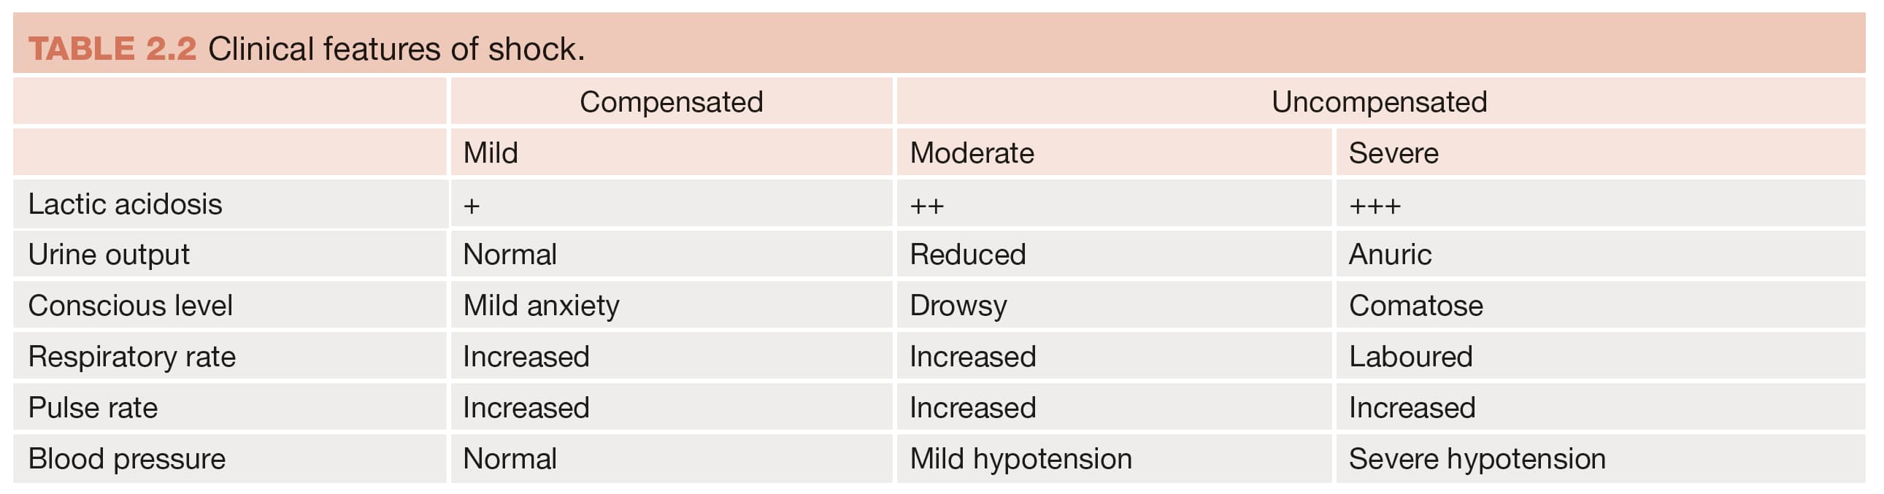The width and height of the screenshot is (1884, 494).
Task: Click the "Severe" subheader cell
Action: click(1393, 153)
